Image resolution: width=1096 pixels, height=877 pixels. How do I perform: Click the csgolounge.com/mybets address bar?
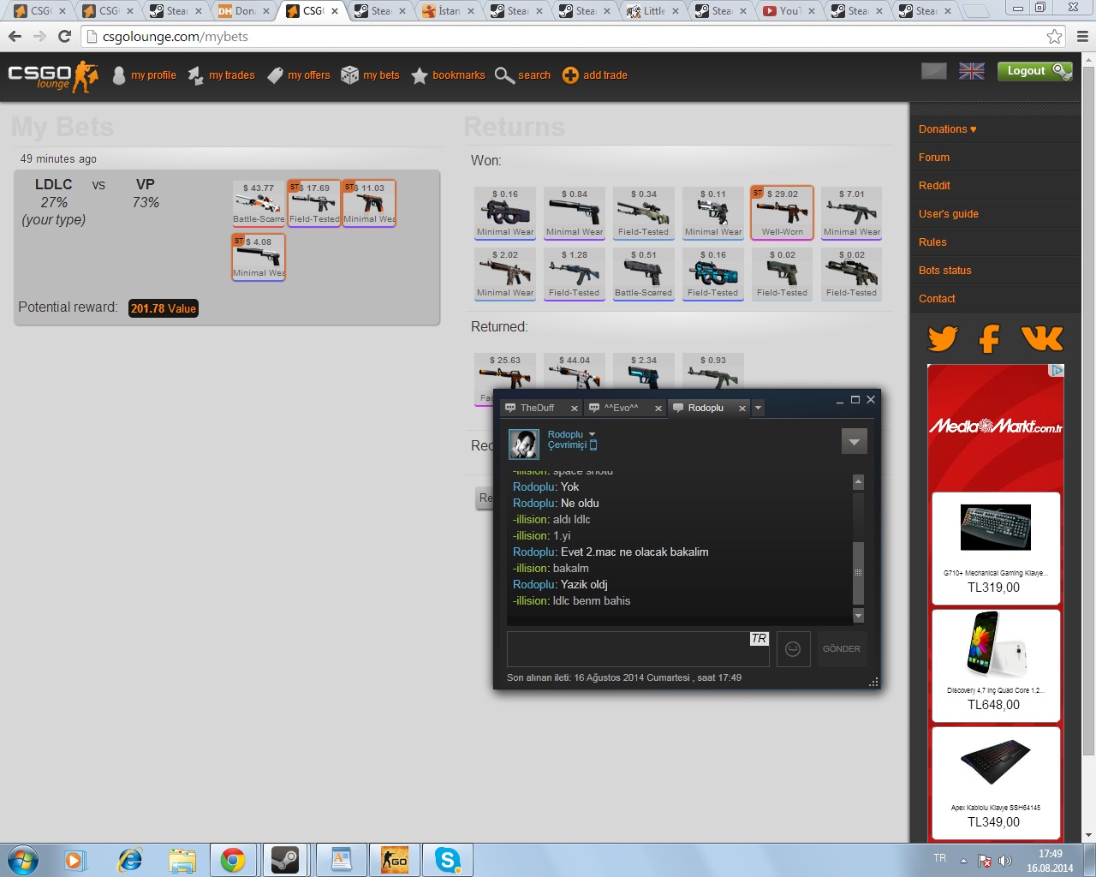(565, 37)
